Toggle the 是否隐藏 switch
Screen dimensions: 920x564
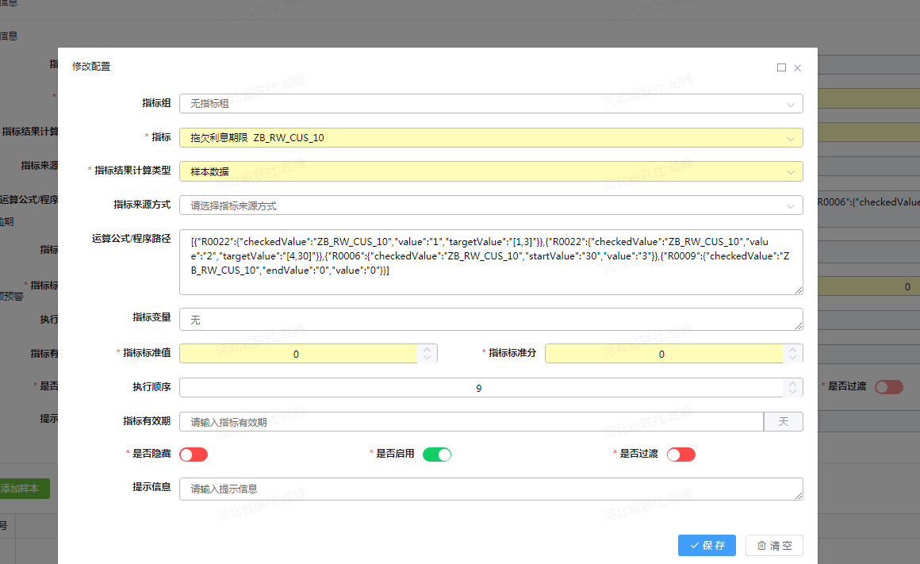(194, 455)
